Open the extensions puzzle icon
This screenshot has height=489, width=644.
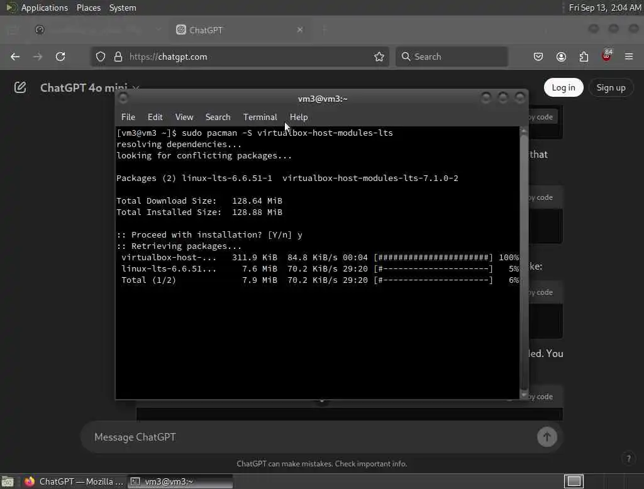pyautogui.click(x=584, y=57)
